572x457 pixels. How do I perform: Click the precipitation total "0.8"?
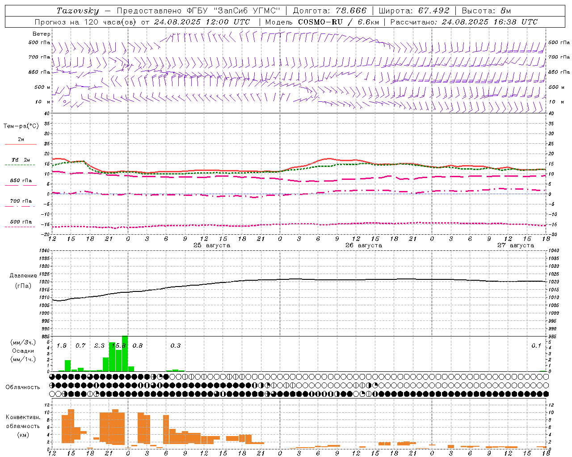coord(138,346)
